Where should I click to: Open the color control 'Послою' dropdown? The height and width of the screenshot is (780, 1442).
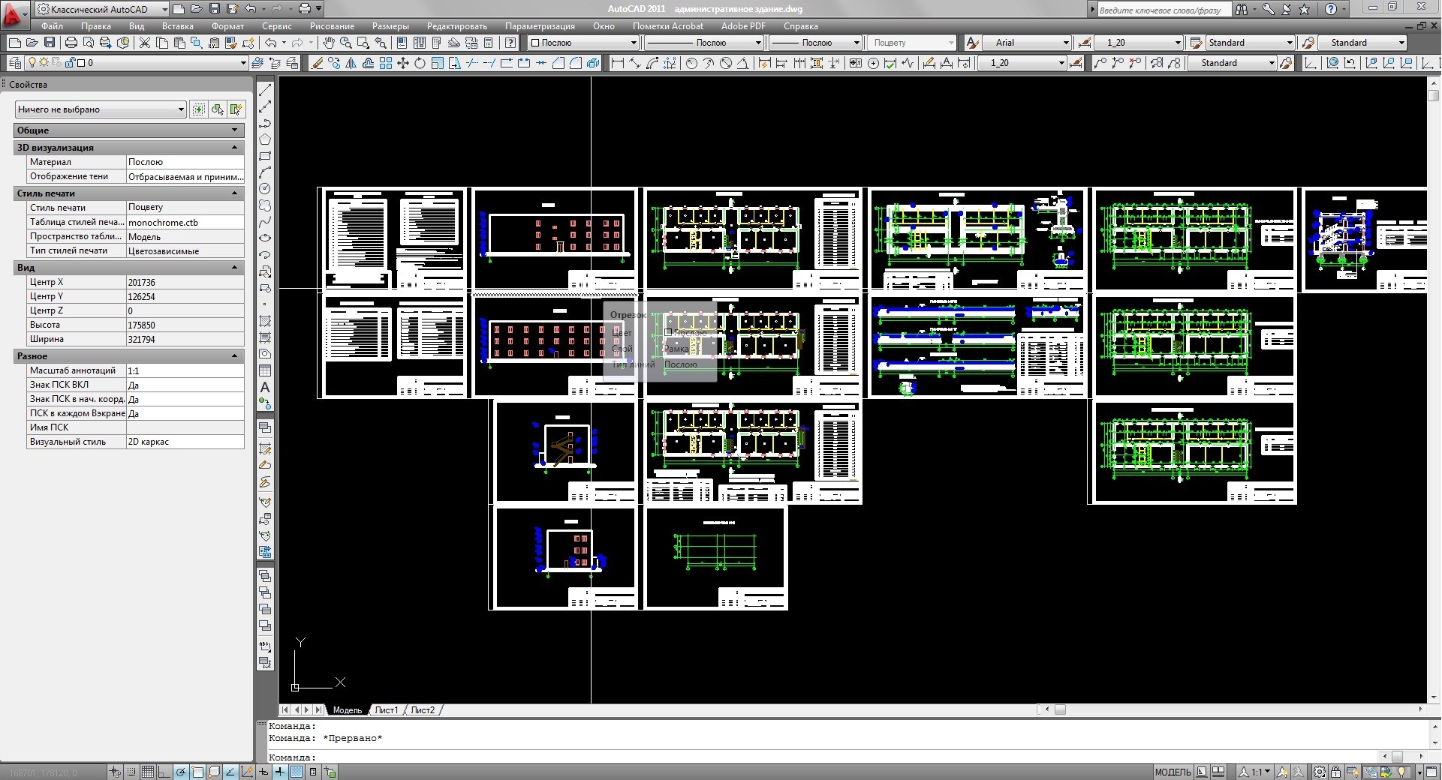coord(583,43)
